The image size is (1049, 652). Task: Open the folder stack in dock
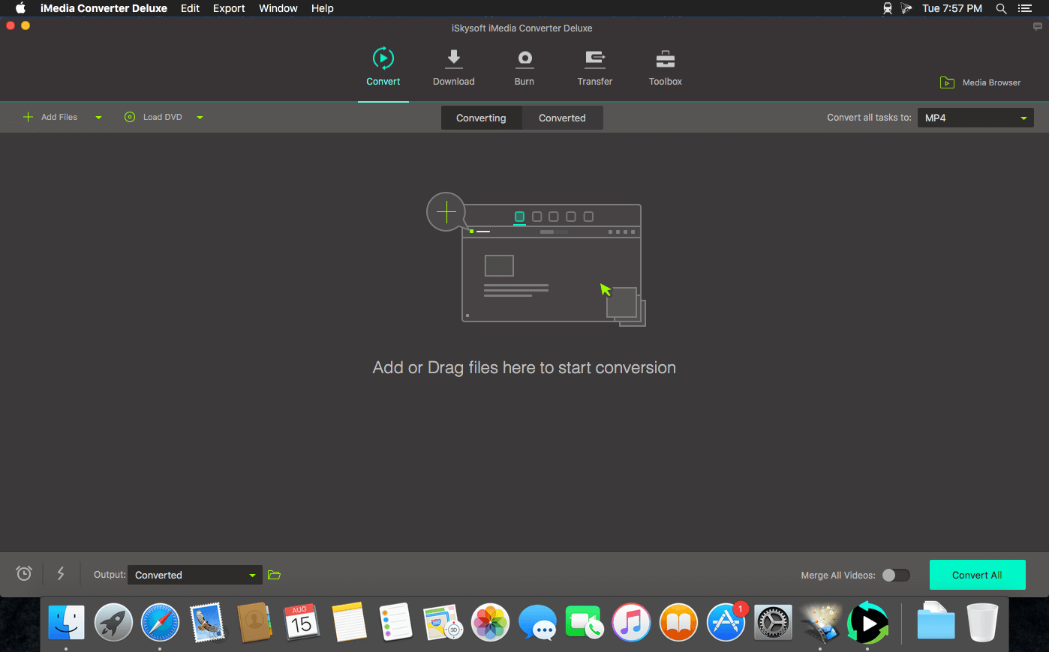936,622
